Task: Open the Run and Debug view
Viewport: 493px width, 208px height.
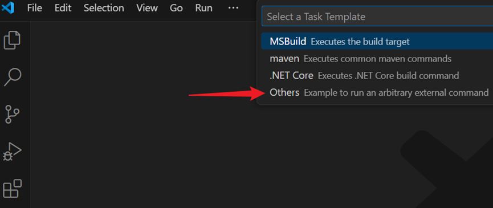Action: coord(13,152)
